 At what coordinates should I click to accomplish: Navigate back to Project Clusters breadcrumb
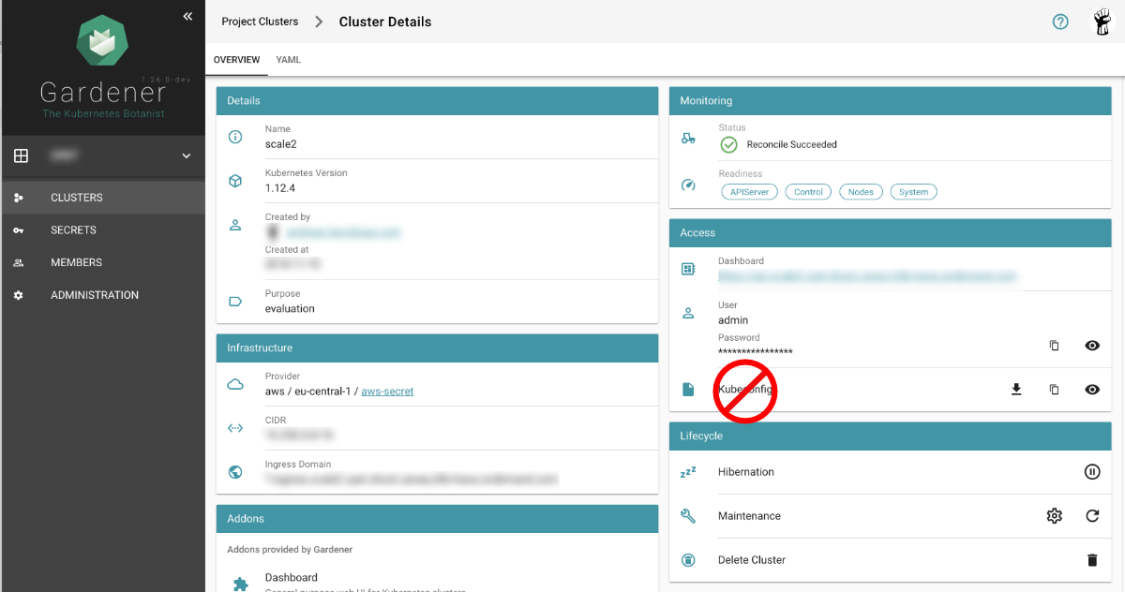(260, 22)
